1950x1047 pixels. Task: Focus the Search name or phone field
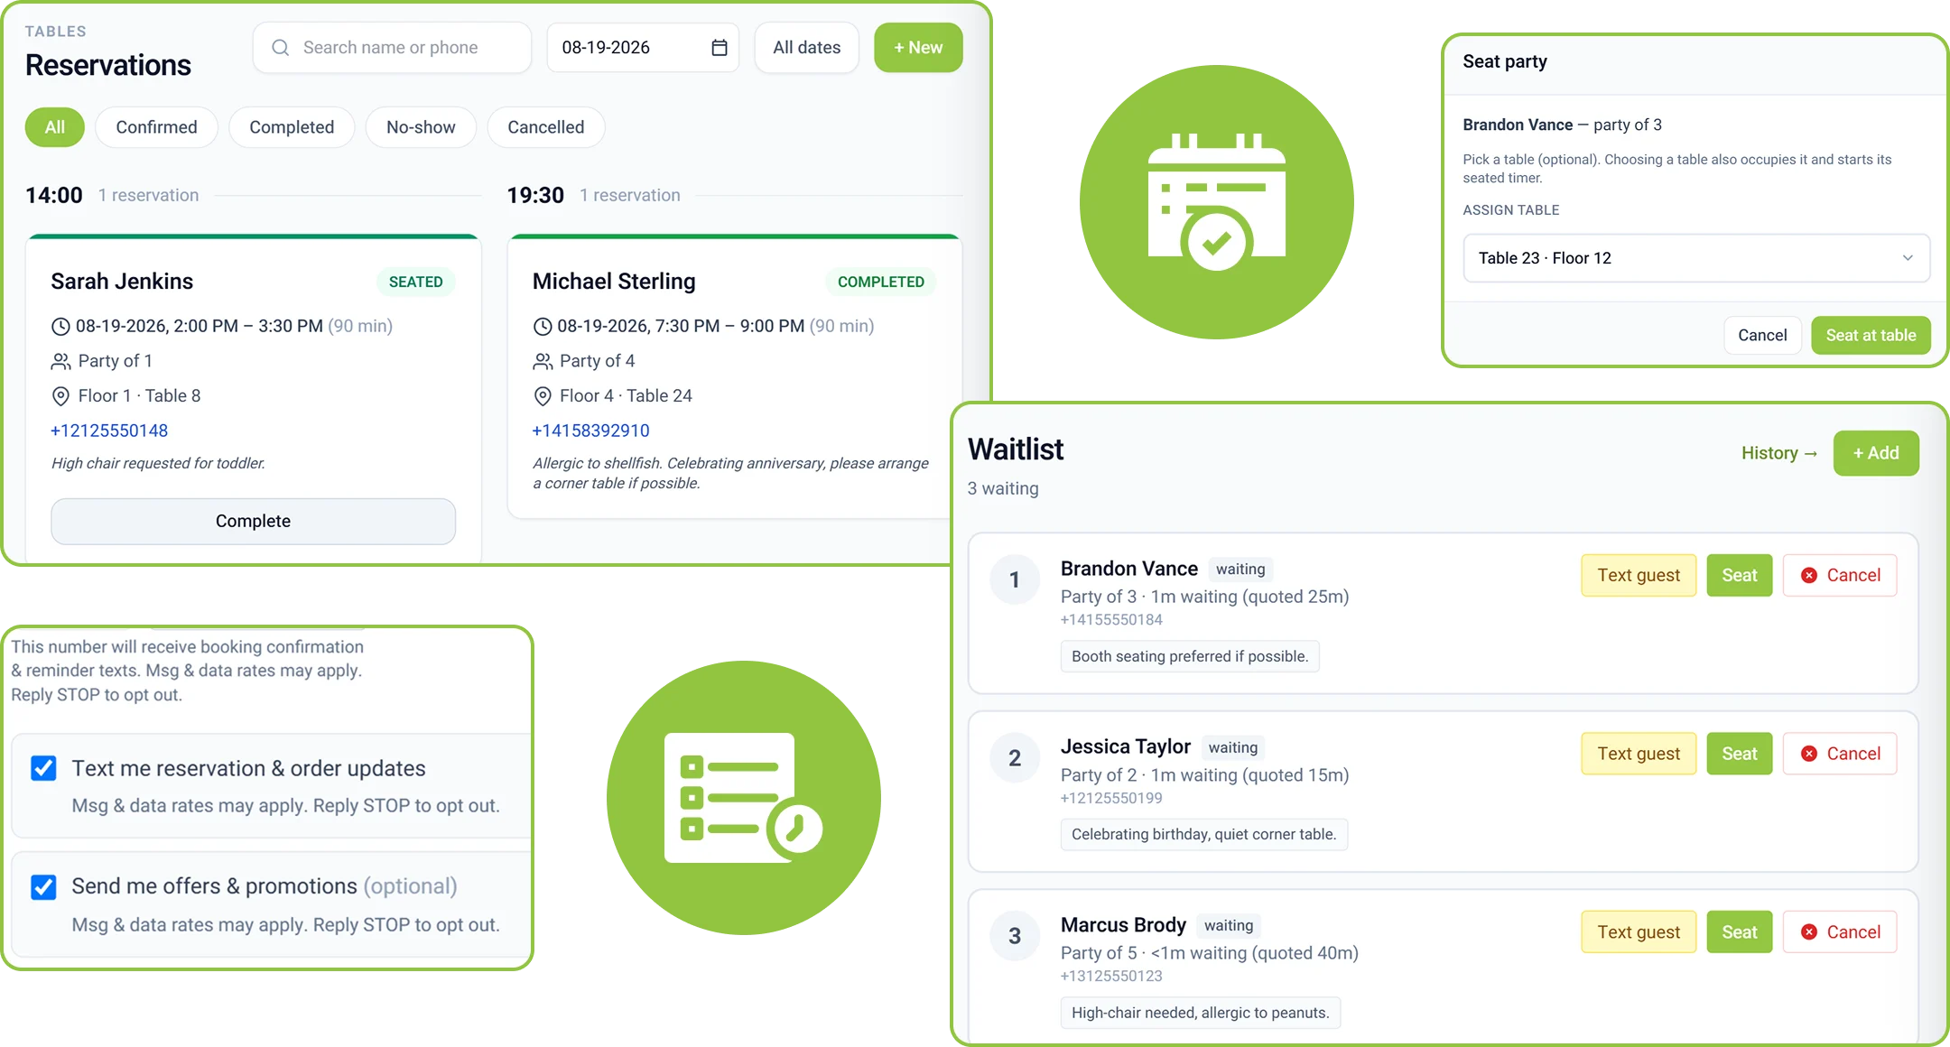[x=392, y=48]
